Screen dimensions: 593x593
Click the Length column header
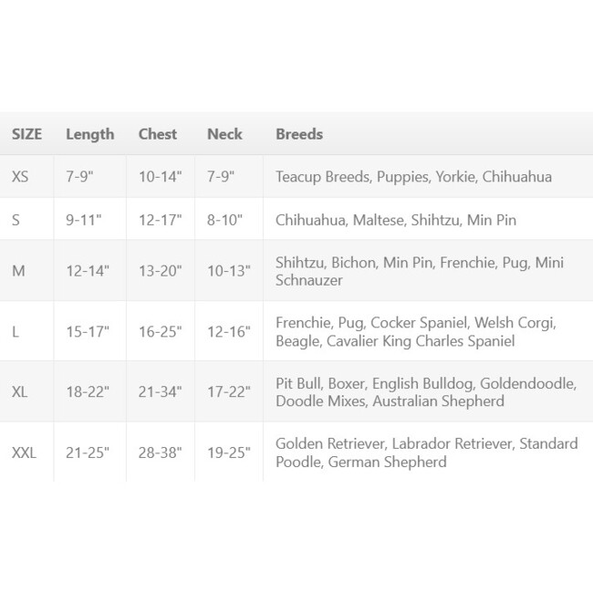click(x=90, y=135)
